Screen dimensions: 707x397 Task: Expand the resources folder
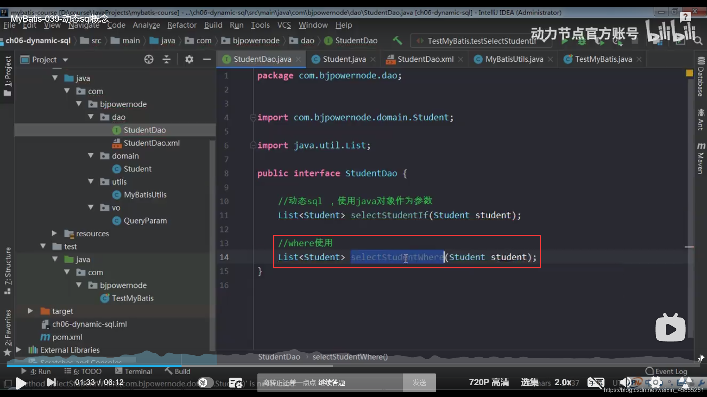[54, 233]
